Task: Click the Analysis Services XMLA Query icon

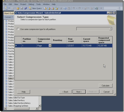Action: point(56,8)
